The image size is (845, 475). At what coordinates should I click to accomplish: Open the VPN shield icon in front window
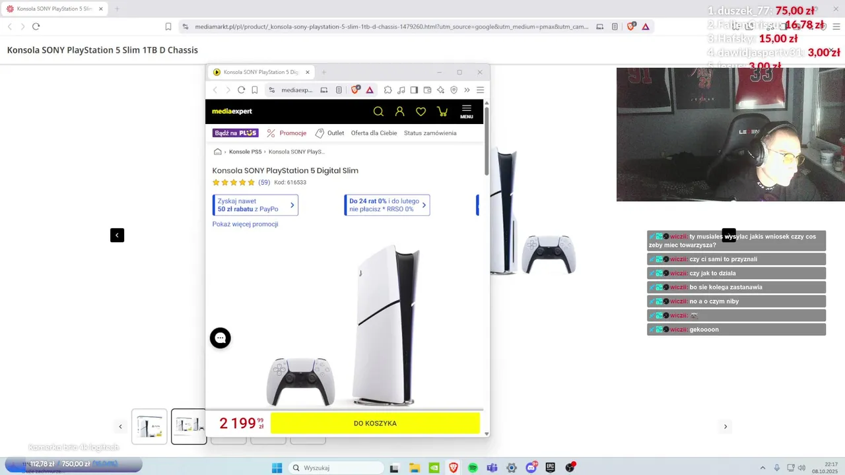[454, 90]
